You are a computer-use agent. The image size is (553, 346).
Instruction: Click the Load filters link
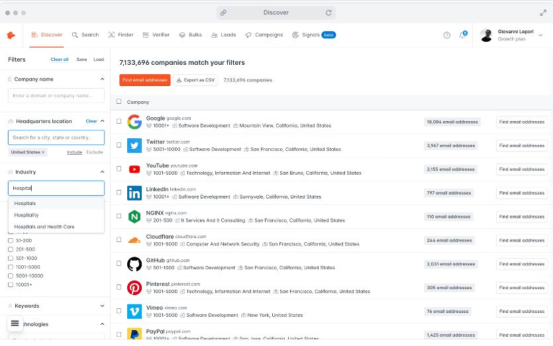[x=99, y=60]
